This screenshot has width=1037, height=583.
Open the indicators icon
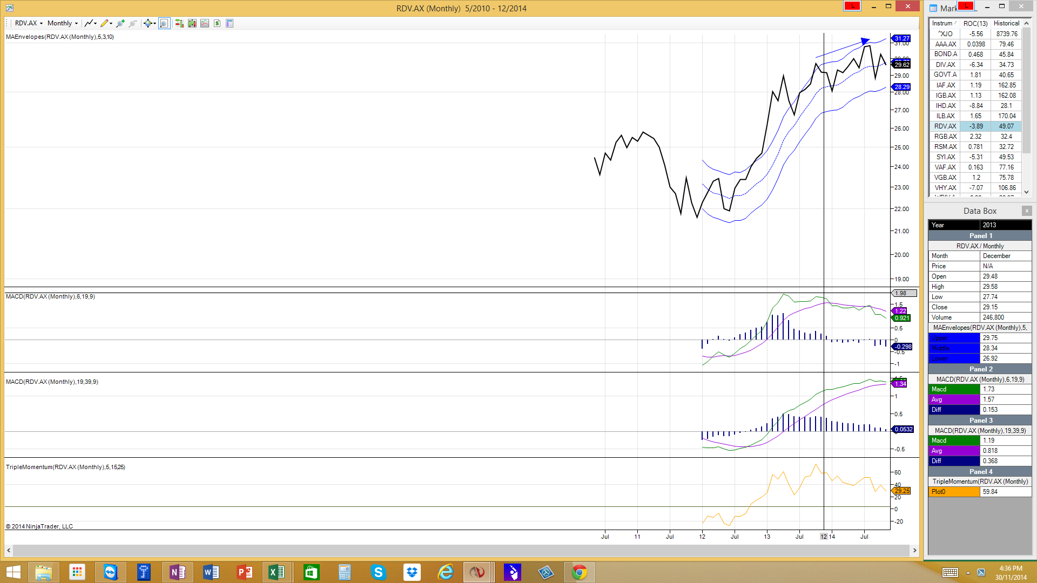[205, 23]
